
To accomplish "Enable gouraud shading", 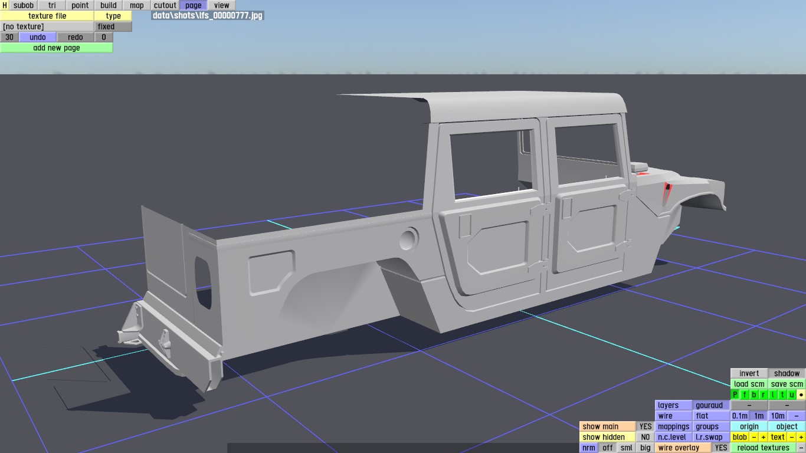I will pos(712,405).
